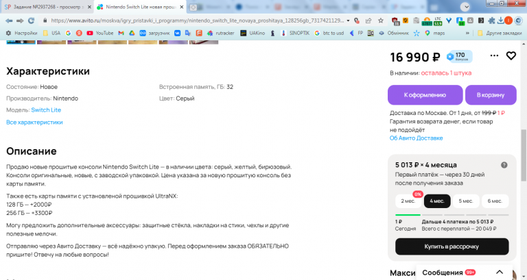This screenshot has width=527, height=280.
Task: Open the bitcoin price ticker extension
Action: coord(427,21)
